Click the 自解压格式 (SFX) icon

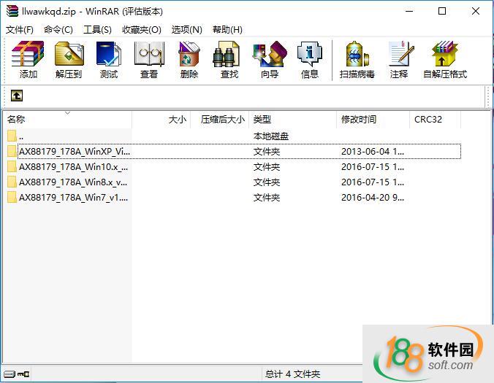(444, 60)
